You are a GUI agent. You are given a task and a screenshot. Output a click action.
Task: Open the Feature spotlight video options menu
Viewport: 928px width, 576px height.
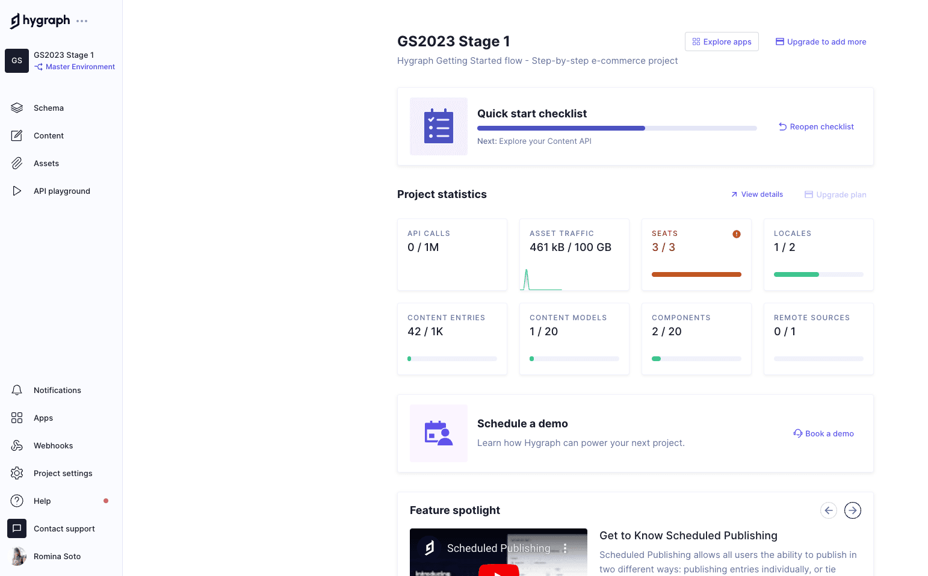(565, 548)
